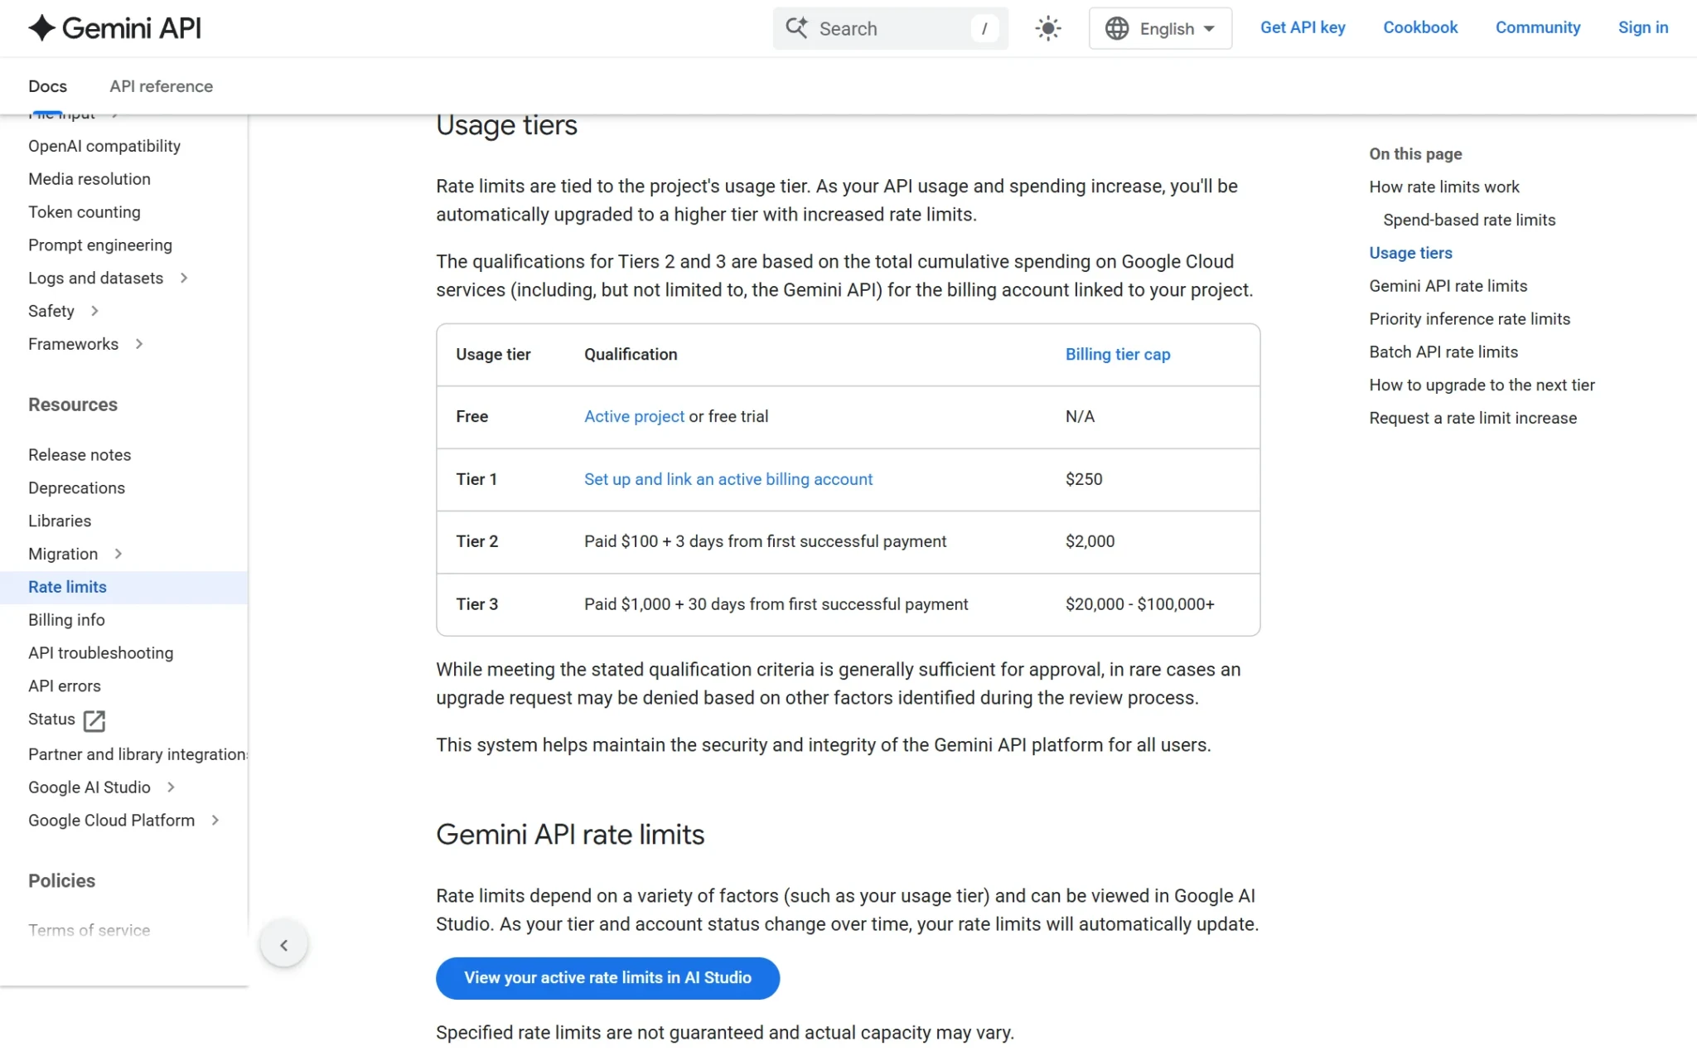Jump to Priority inference rate limits
The width and height of the screenshot is (1697, 1061).
point(1469,319)
